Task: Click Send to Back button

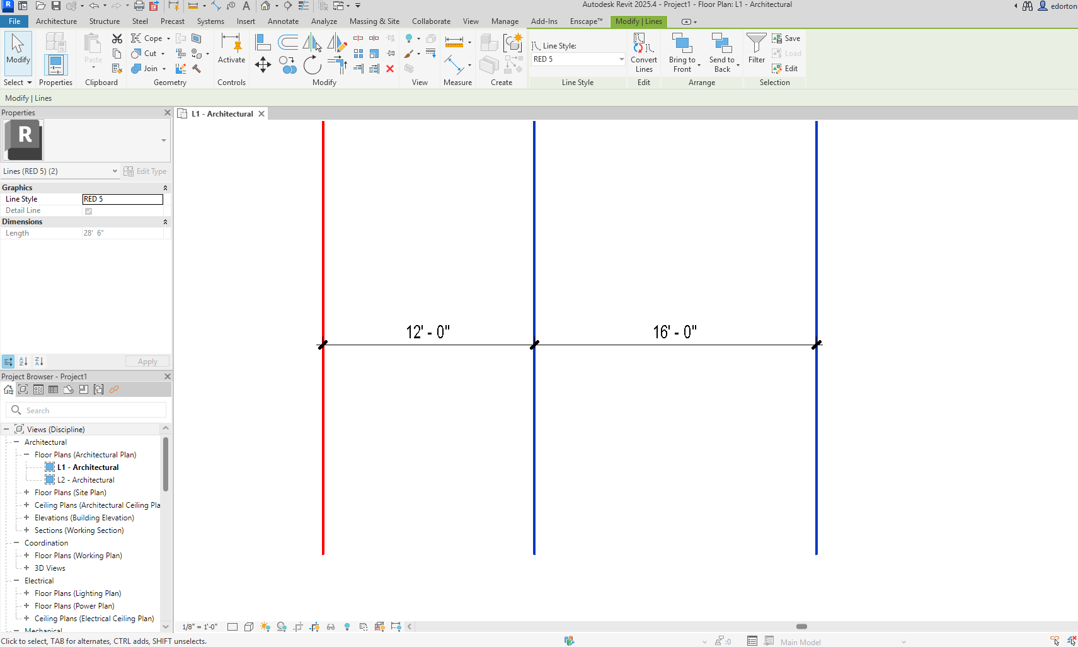Action: 722,53
